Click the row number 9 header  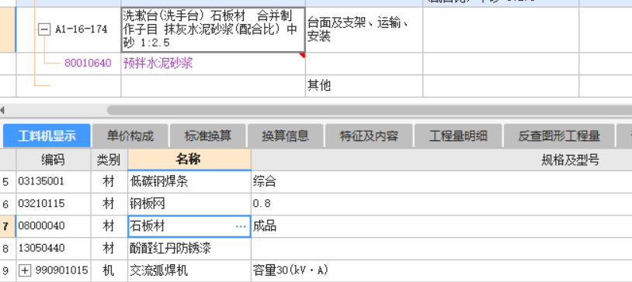point(7,270)
